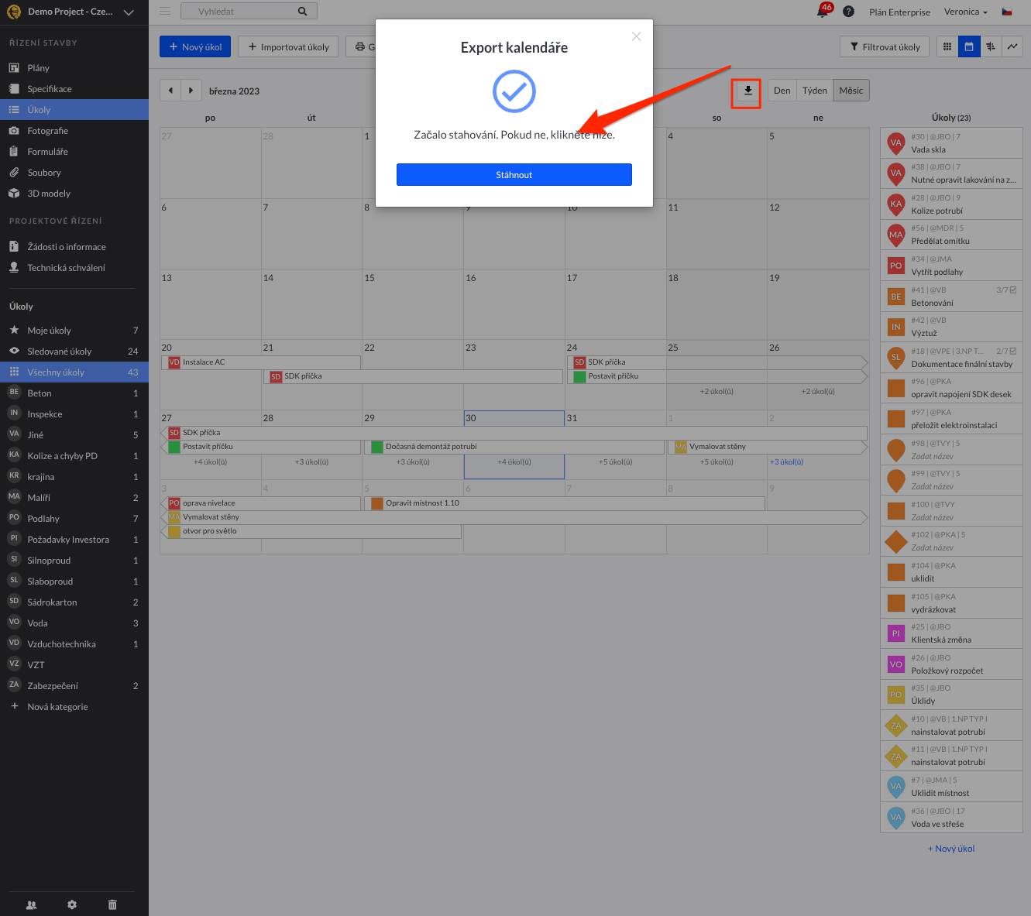Toggle checklist on task #41 Betonování
1031x916 pixels.
1013,290
